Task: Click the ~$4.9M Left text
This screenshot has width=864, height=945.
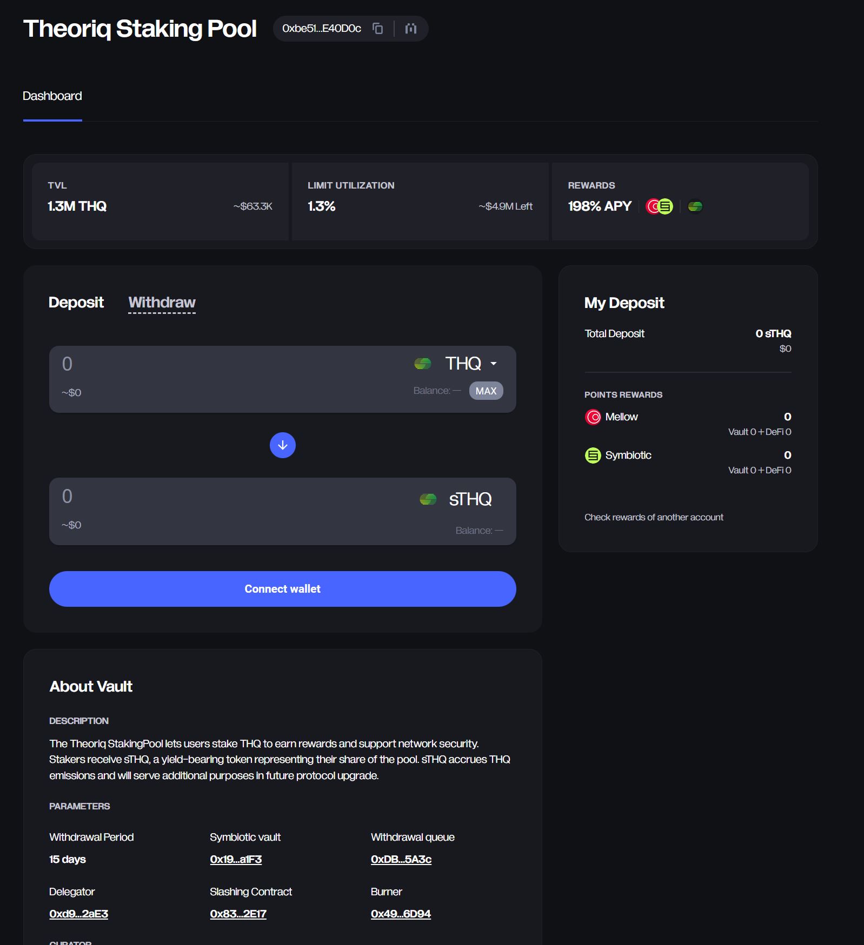Action: point(506,206)
